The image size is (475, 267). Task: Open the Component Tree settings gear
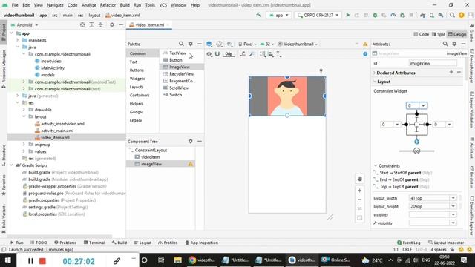(x=190, y=141)
